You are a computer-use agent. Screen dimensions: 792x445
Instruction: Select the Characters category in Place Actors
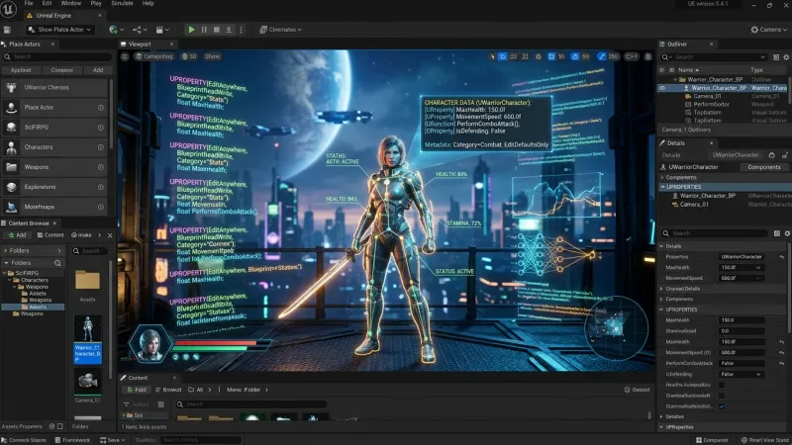[x=54, y=147]
